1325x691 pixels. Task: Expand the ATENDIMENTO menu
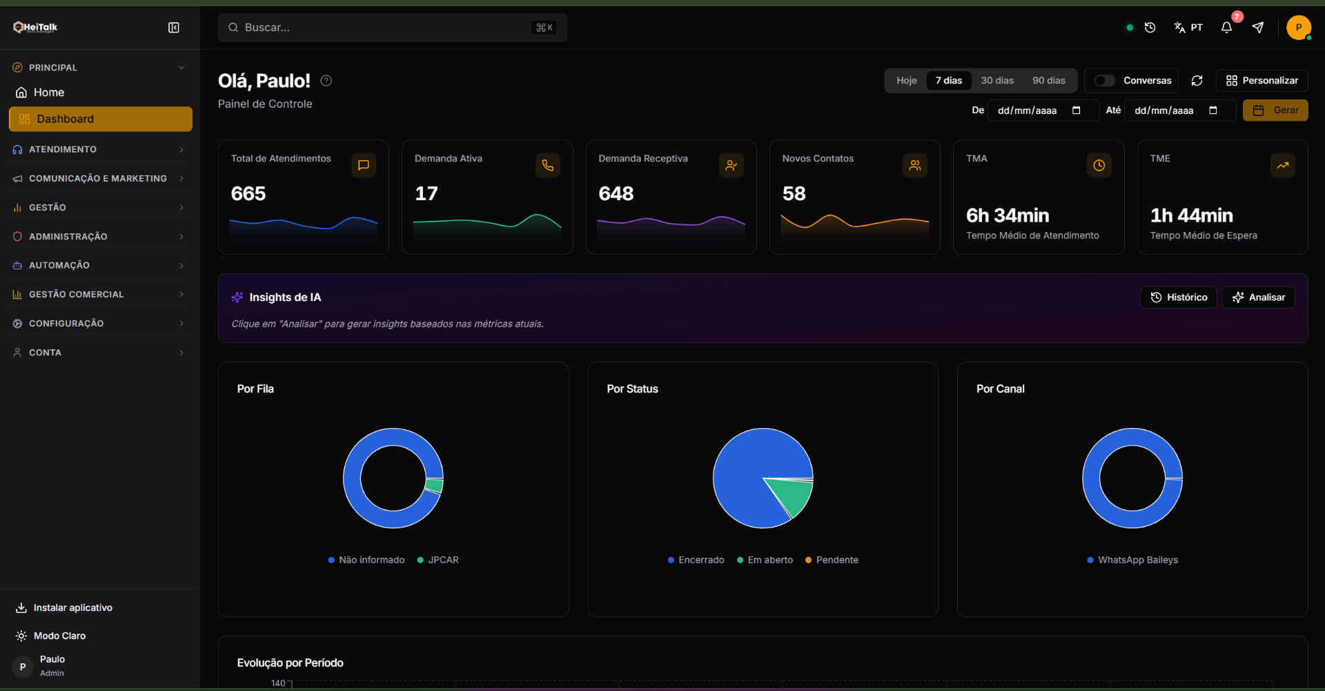(x=100, y=149)
